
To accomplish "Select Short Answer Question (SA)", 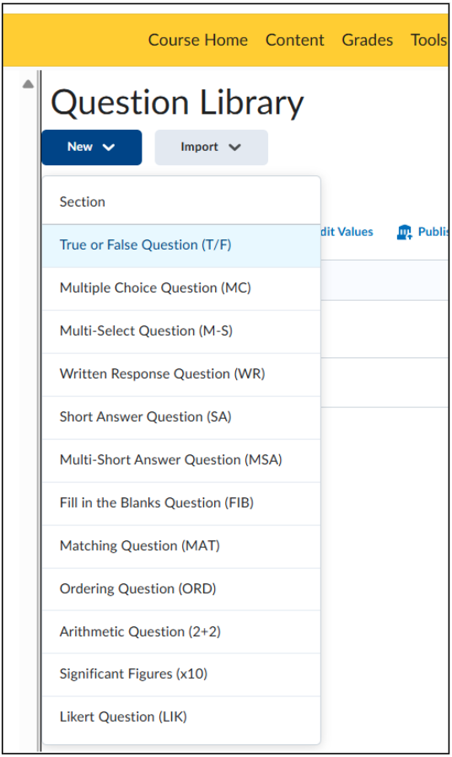I will 181,417.
